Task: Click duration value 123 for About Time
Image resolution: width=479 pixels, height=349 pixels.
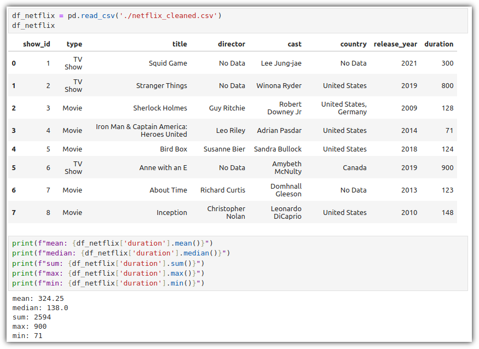Action: (x=447, y=190)
